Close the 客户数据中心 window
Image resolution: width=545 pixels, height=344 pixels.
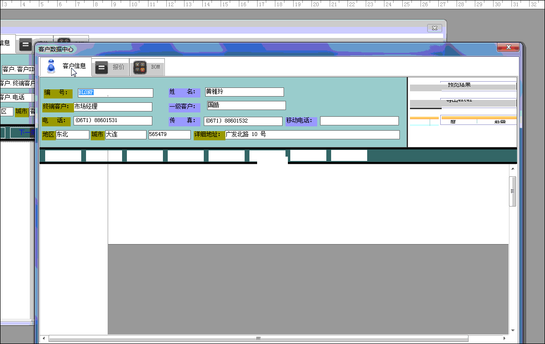tap(508, 47)
